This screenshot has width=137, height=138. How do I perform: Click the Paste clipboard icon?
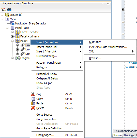click(33, 103)
